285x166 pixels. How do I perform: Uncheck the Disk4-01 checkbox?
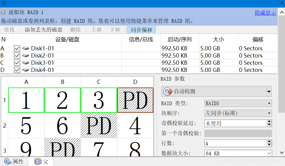tap(17, 70)
